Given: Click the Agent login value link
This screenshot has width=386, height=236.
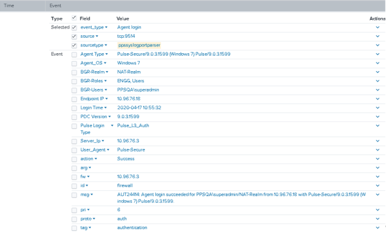Looking at the screenshot, I should (129, 27).
